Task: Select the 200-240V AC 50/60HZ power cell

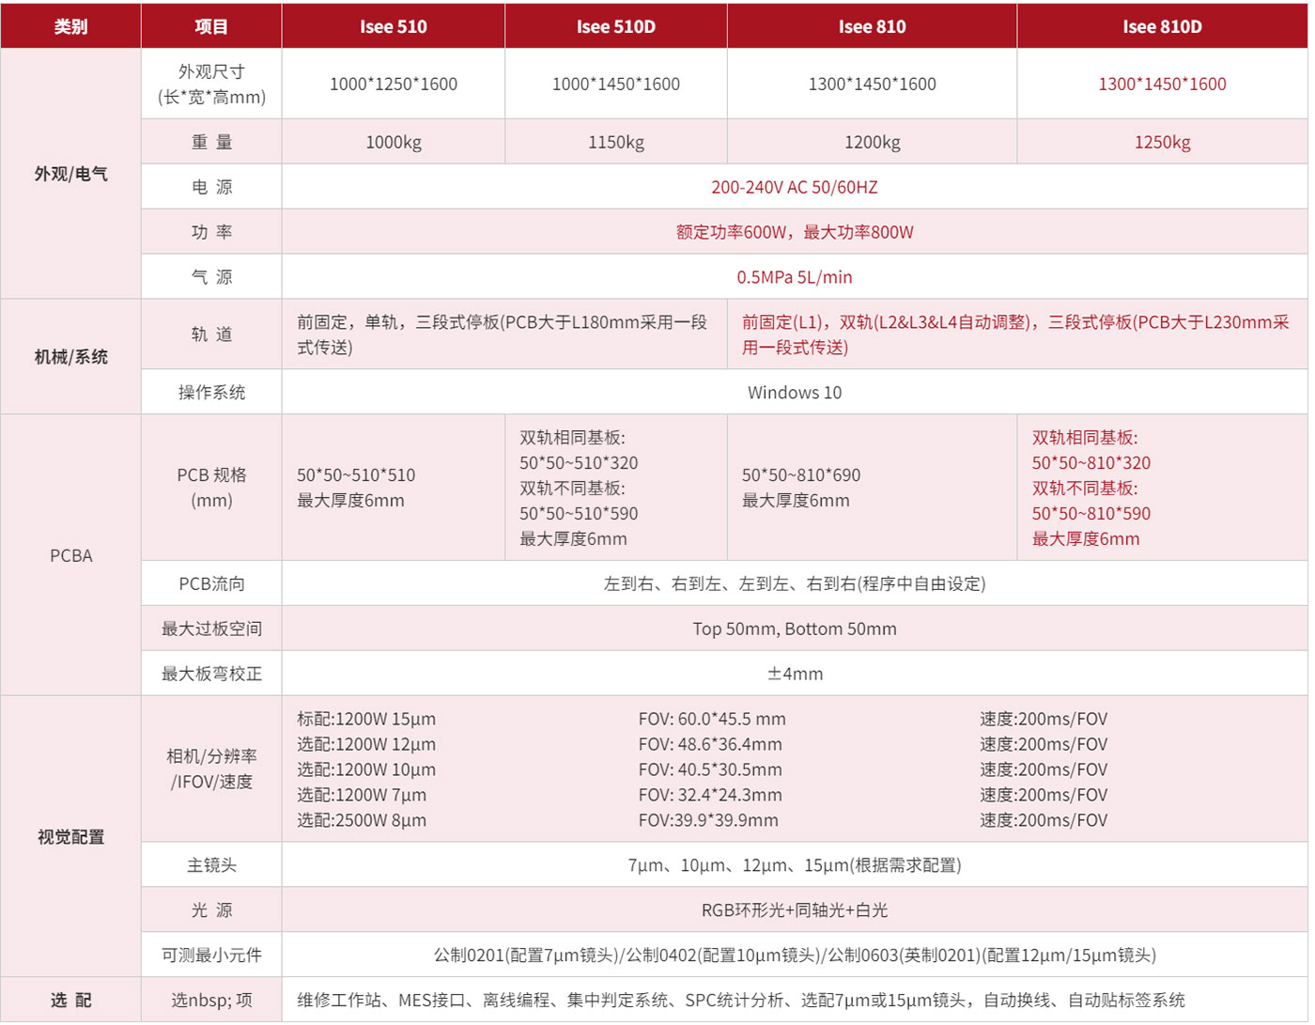Action: [x=794, y=187]
